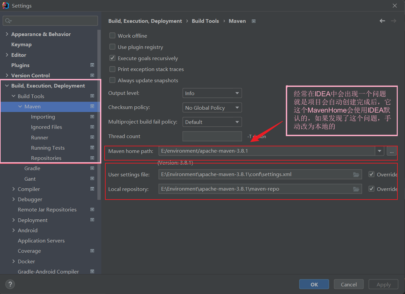Collapse Build, Execution, Deployment section
This screenshot has width=405, height=294.
pos(7,86)
